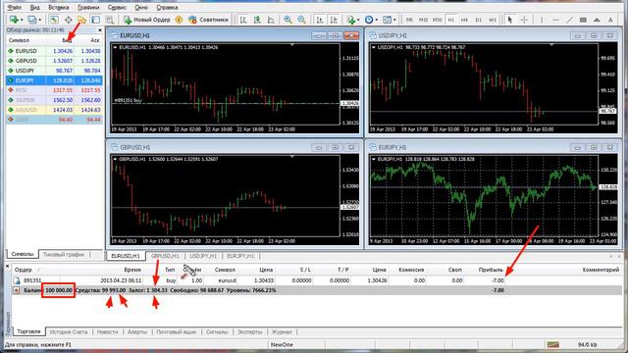Open the MetaEditor yellow icon

pyautogui.click(x=179, y=20)
